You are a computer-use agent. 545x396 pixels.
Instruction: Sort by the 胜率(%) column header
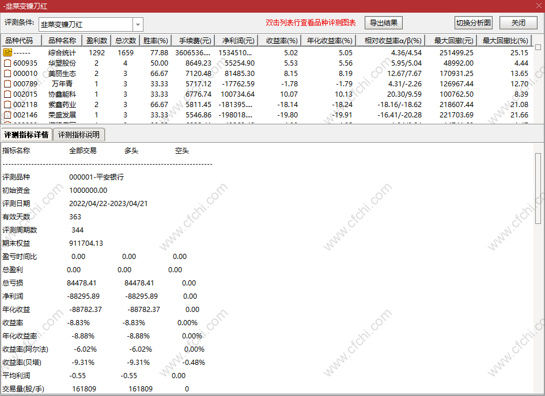tap(156, 41)
